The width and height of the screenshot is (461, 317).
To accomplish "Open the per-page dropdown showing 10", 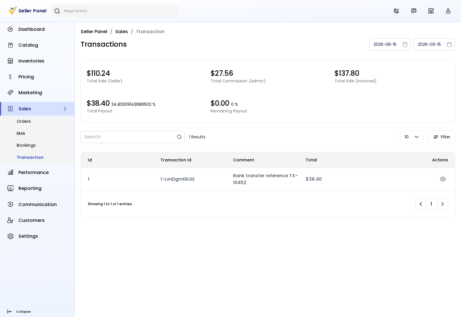I will (x=412, y=137).
